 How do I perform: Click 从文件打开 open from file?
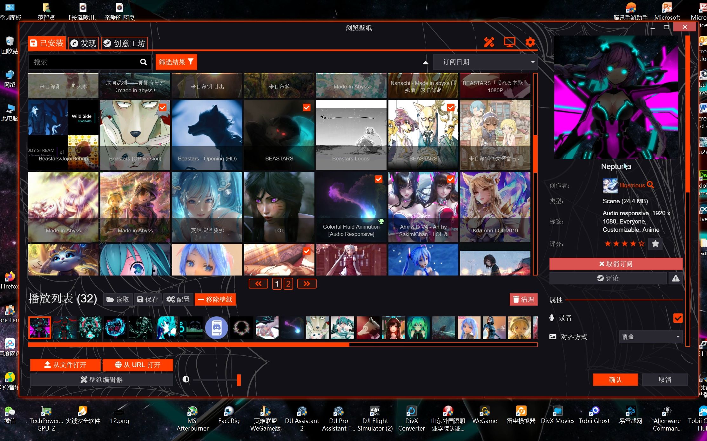(65, 365)
